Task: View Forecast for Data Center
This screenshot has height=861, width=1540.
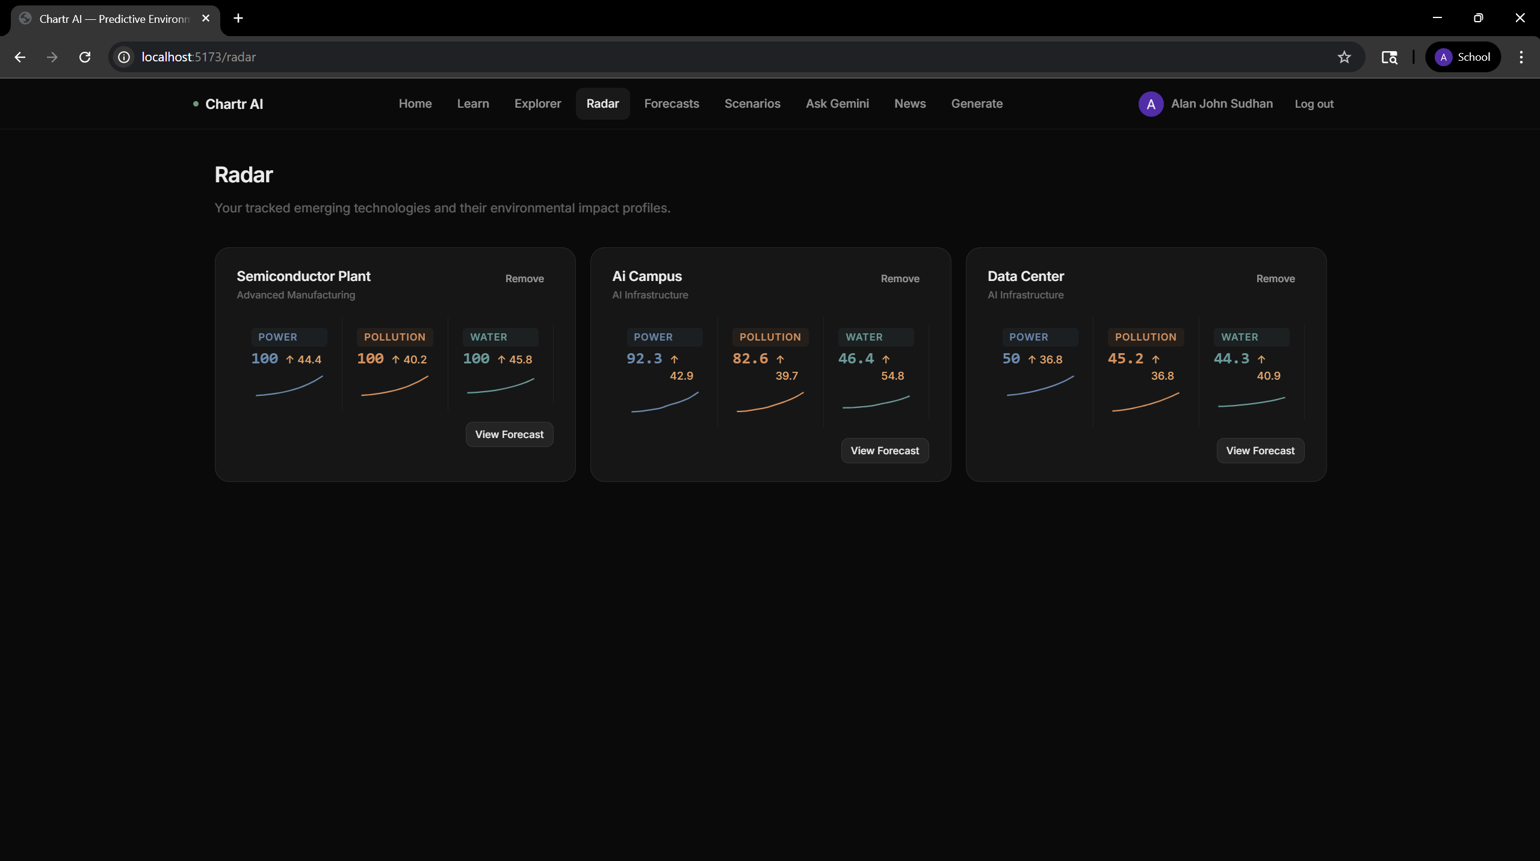Action: pos(1260,451)
